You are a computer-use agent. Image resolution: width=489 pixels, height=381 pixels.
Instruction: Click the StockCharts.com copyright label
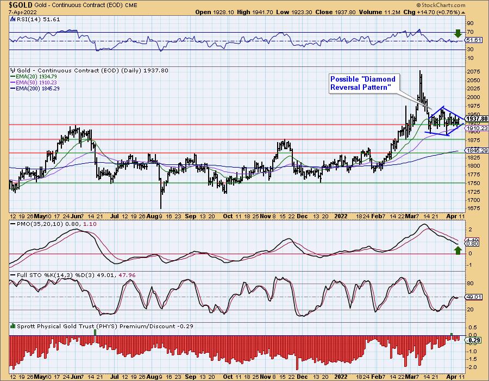pos(441,5)
